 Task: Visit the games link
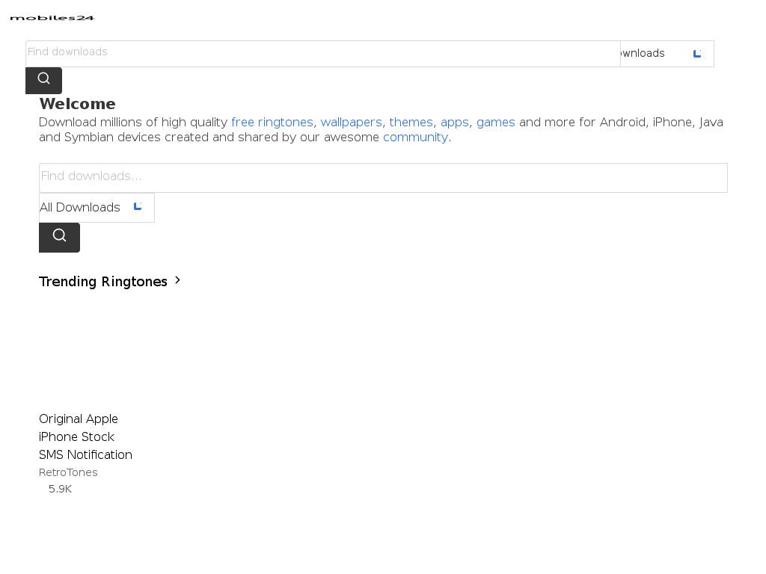tap(495, 123)
